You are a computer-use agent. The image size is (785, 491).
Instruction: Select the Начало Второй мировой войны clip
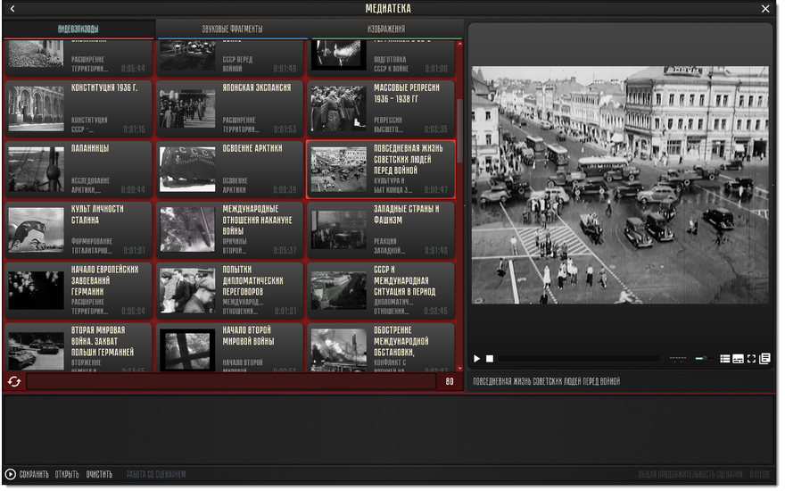pos(230,347)
